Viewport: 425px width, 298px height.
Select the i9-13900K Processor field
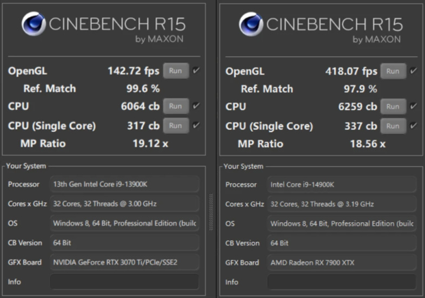(x=124, y=184)
